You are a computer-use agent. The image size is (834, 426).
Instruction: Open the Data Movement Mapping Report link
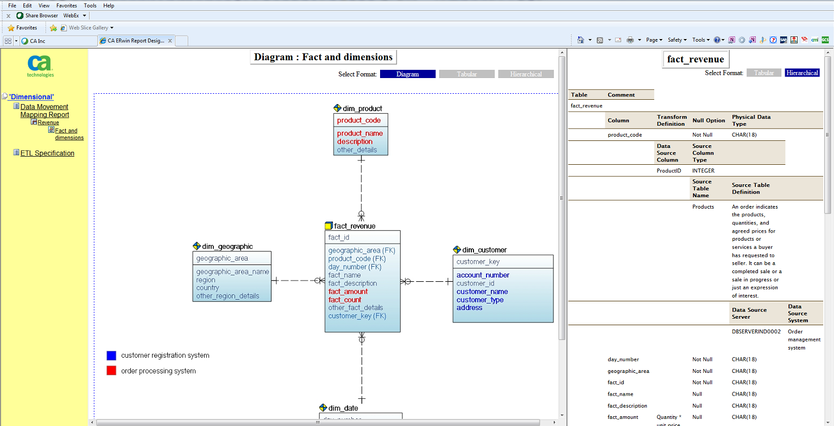45,111
